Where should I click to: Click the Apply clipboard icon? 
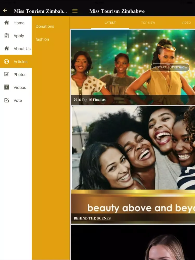point(7,36)
